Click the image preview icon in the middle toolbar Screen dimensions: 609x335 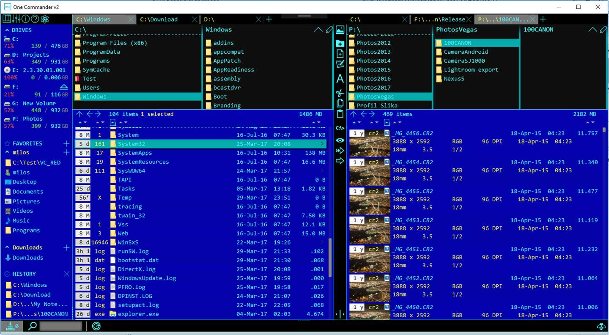[340, 30]
